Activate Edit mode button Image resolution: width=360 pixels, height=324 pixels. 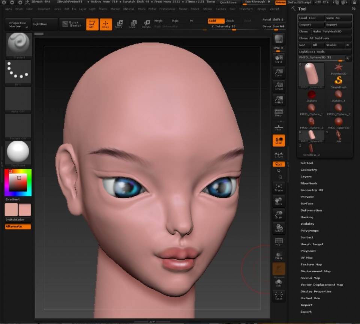pos(92,24)
